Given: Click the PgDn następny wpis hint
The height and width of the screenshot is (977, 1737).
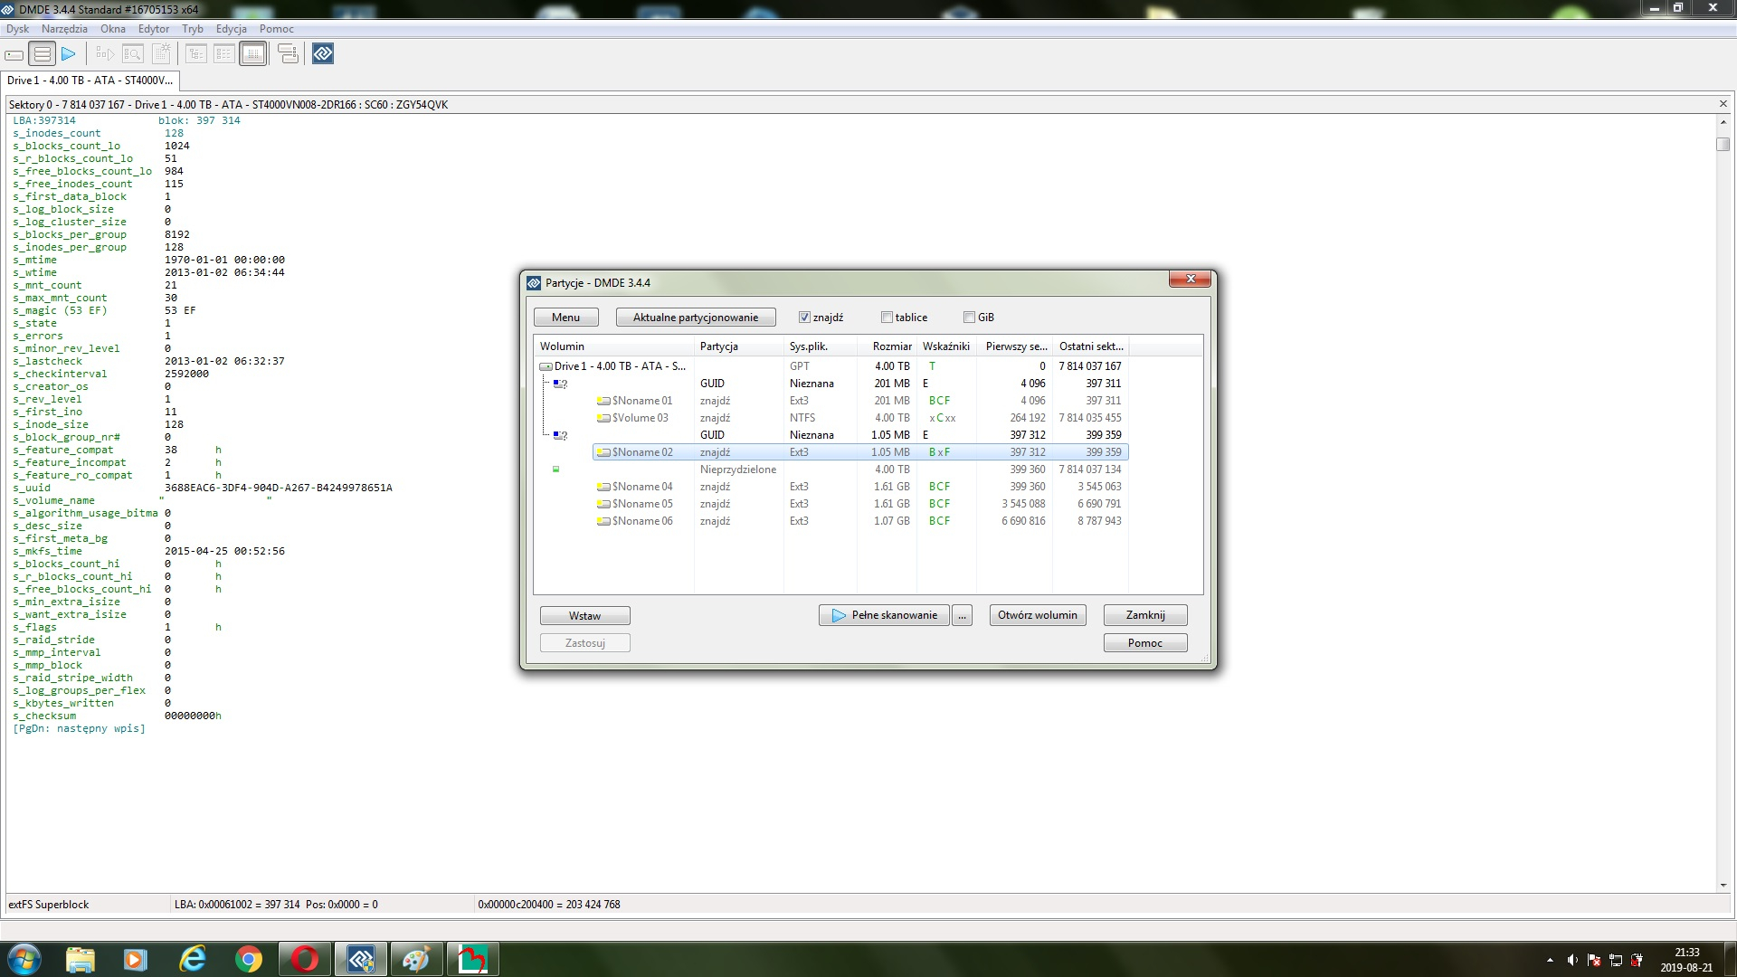Looking at the screenshot, I should point(79,728).
